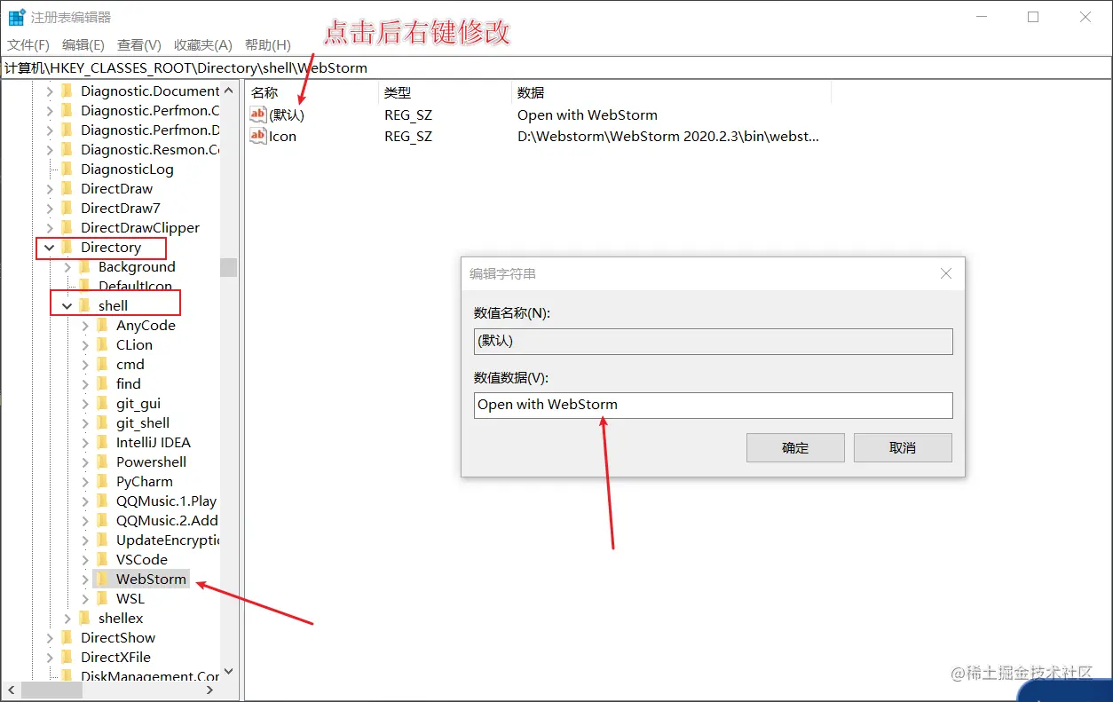
Task: Click the "Open with WebStorm" data cell
Action: pyautogui.click(x=588, y=114)
